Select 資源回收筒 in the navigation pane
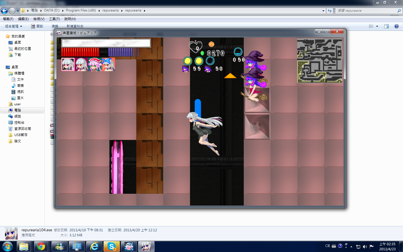Screen dimensions: 403x252 click(22, 129)
